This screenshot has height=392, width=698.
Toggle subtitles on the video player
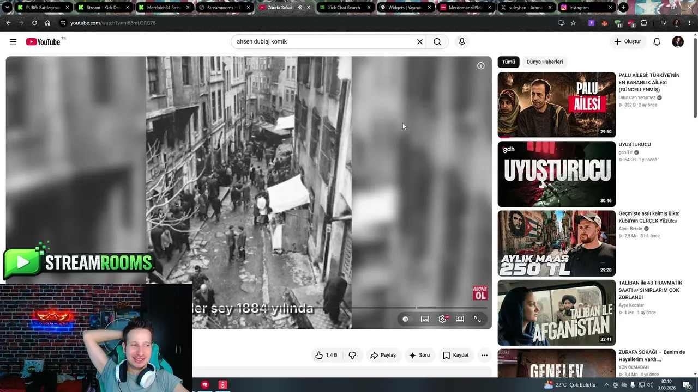pyautogui.click(x=425, y=319)
